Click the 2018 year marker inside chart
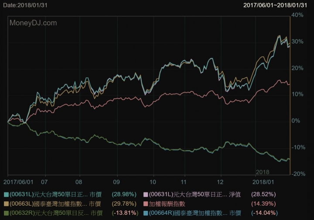Viewport: 314px width, 220px height. pyautogui.click(x=263, y=172)
